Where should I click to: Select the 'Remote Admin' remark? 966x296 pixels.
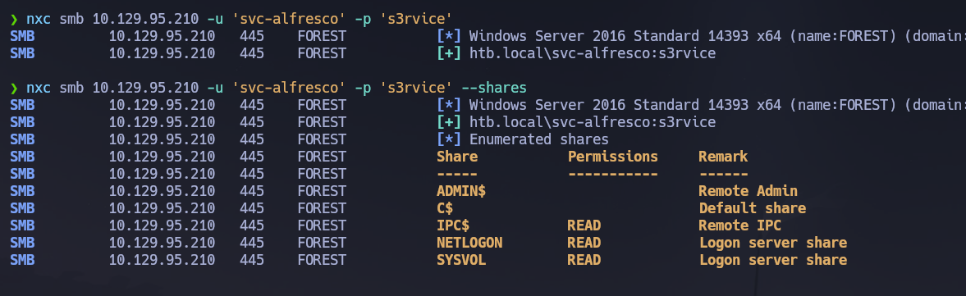click(748, 191)
